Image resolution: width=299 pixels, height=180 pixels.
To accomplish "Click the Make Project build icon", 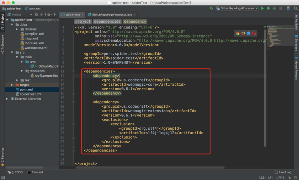I will point(211,8).
